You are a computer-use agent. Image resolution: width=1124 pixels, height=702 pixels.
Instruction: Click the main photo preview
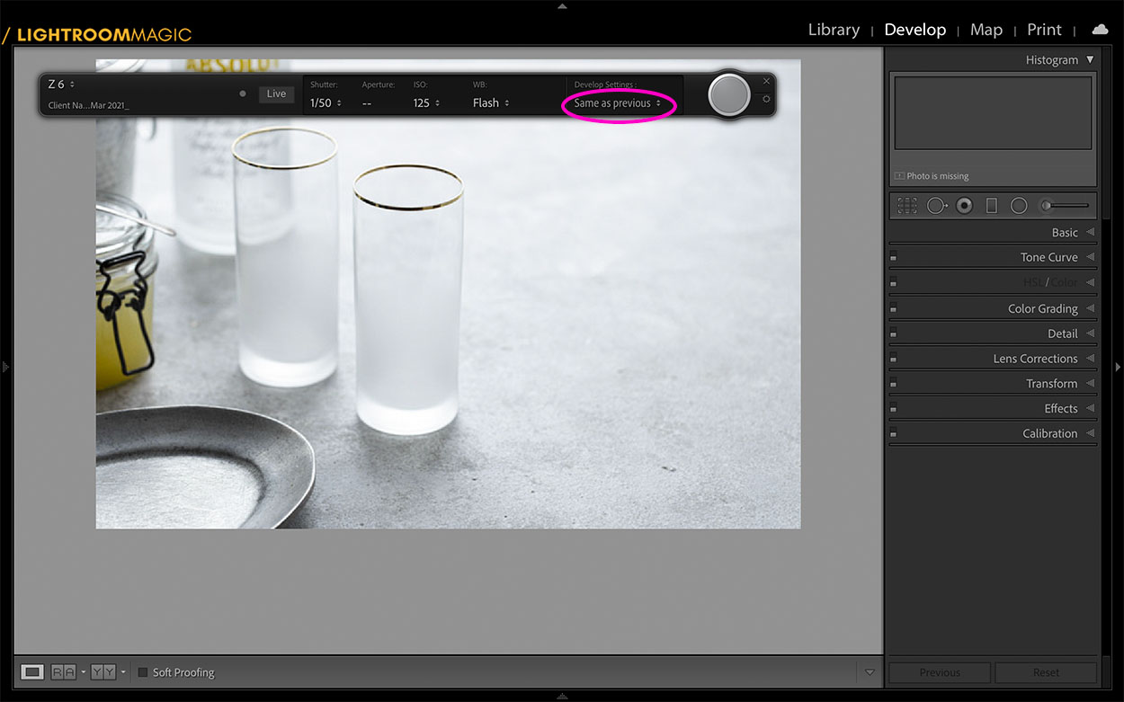pyautogui.click(x=448, y=294)
